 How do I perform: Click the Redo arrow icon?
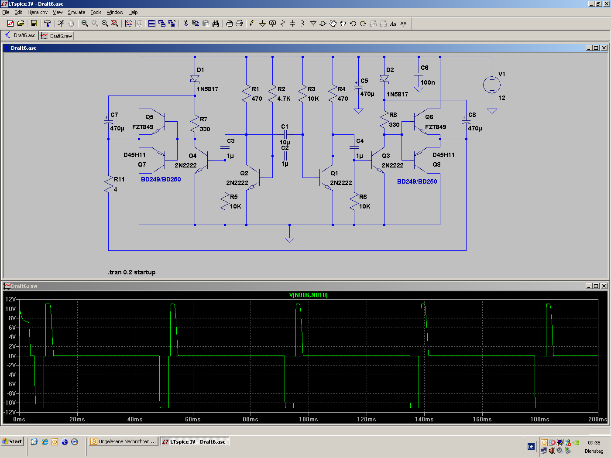click(x=363, y=24)
